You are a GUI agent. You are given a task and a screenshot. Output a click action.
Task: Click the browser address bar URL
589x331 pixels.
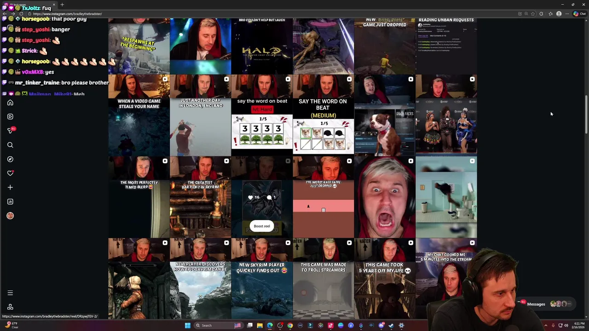68,14
